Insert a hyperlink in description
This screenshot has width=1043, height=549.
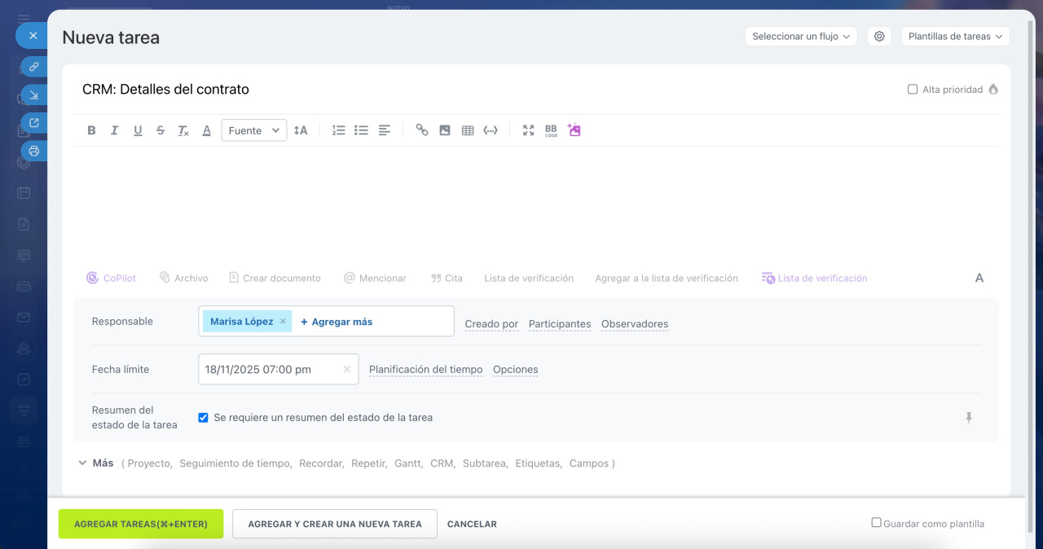[422, 130]
